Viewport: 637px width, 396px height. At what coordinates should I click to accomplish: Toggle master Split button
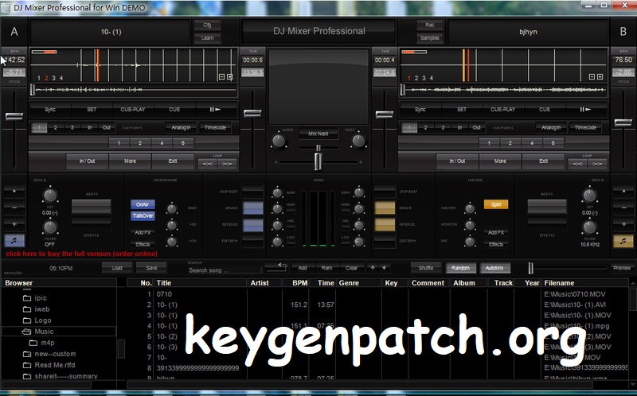[x=495, y=204]
